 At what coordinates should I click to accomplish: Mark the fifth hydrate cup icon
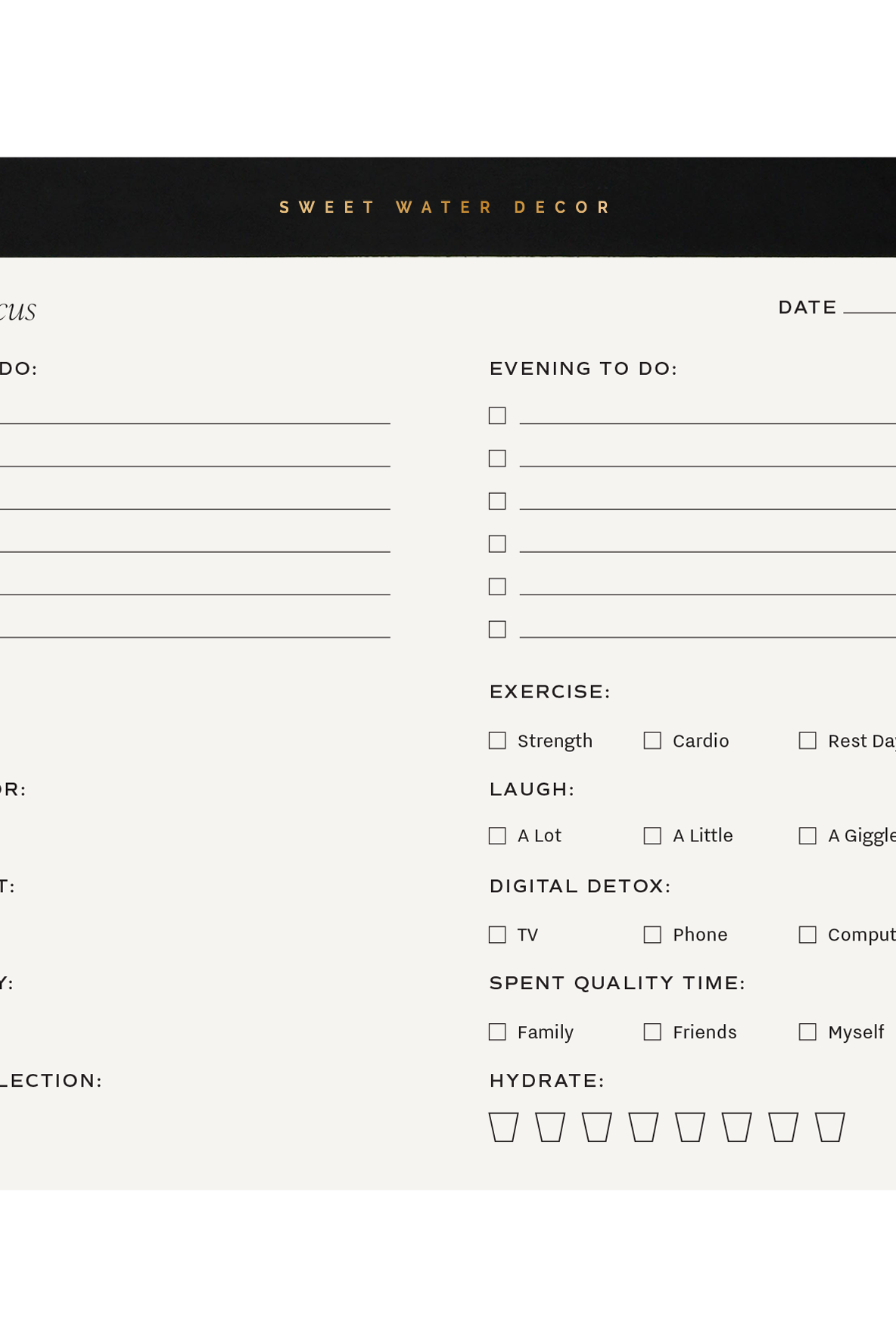point(690,1127)
